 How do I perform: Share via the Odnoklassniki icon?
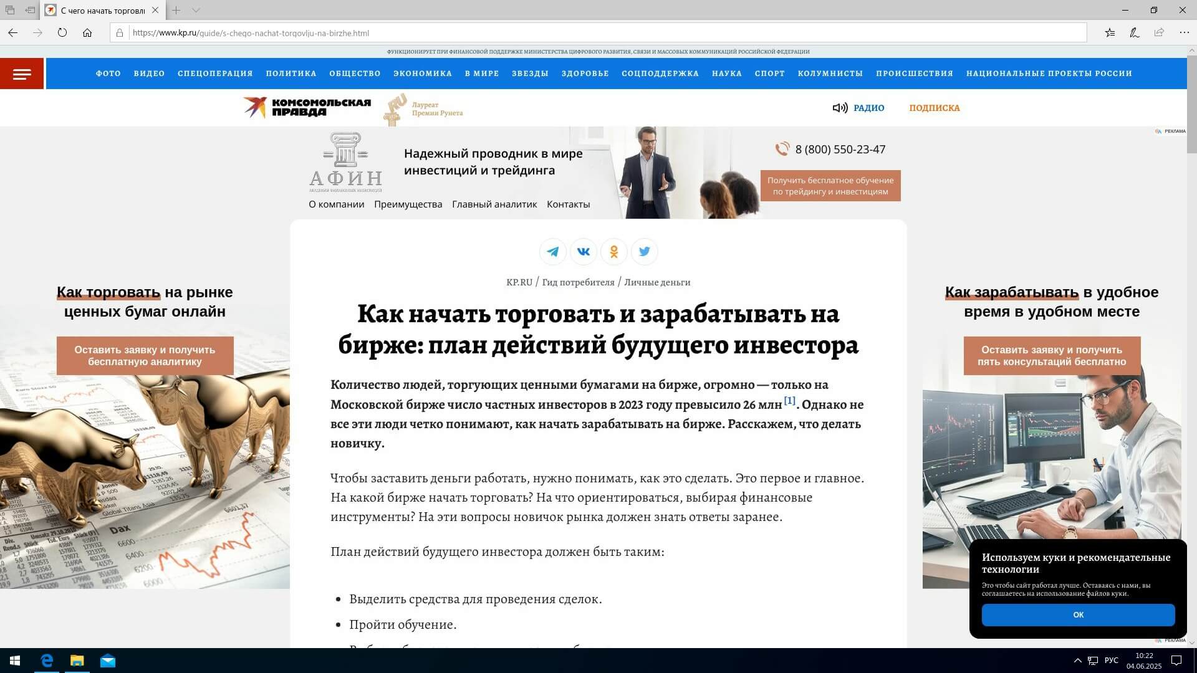click(x=613, y=252)
